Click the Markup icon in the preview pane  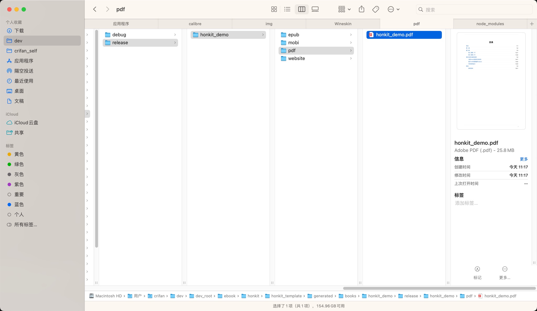(x=477, y=269)
